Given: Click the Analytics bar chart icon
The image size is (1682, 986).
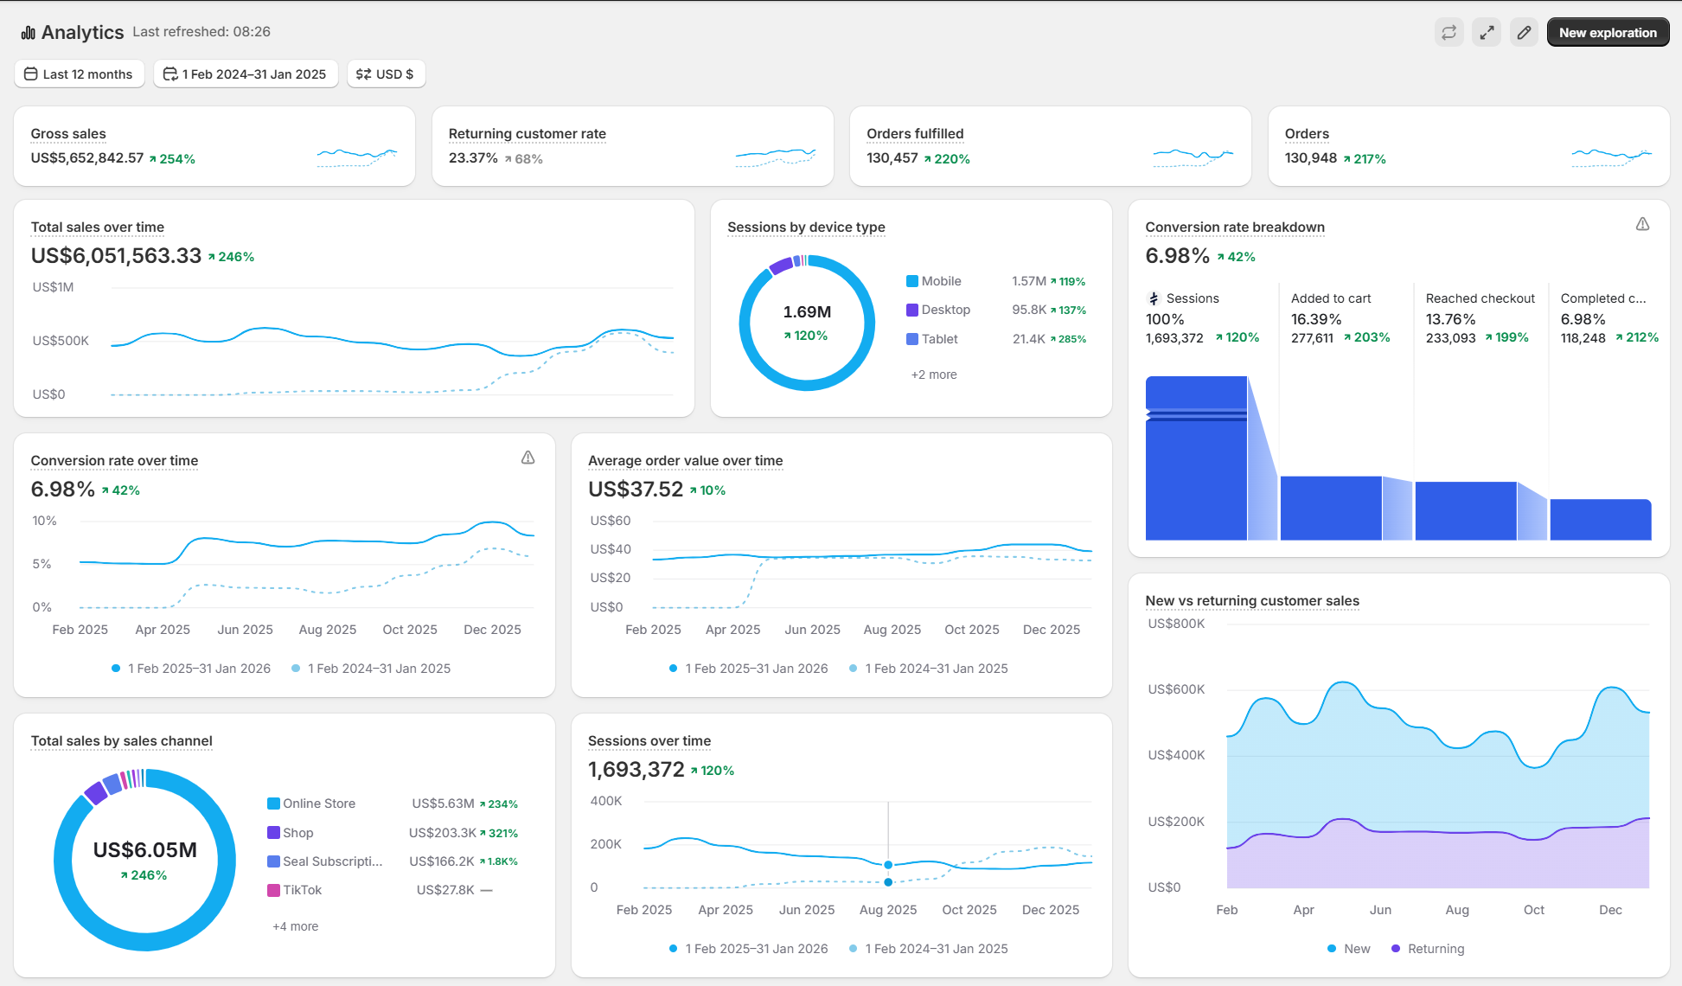Looking at the screenshot, I should [x=29, y=33].
